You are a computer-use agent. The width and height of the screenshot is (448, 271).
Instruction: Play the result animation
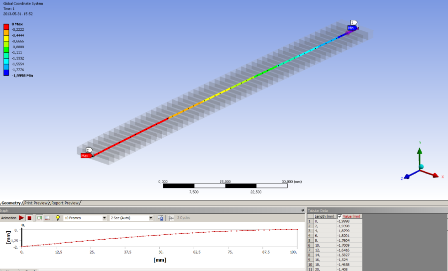point(21,218)
